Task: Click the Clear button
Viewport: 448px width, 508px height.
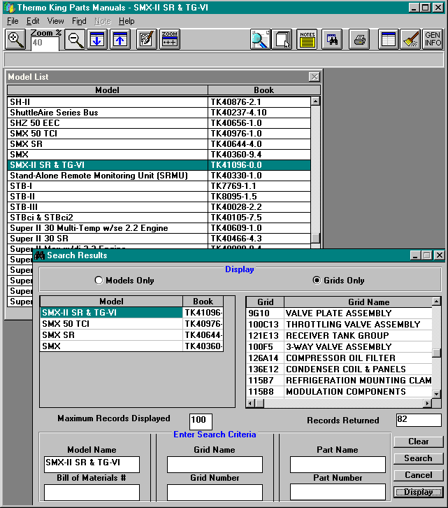Action: [x=418, y=442]
